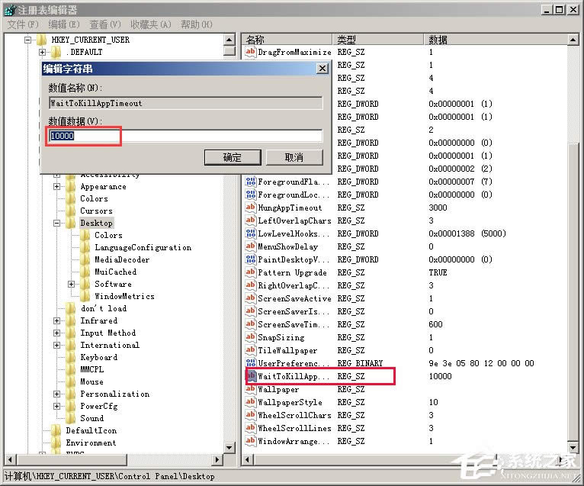Click the HungAppTimeout string value icon
Viewport: 584px width, 486px height.
click(x=251, y=208)
